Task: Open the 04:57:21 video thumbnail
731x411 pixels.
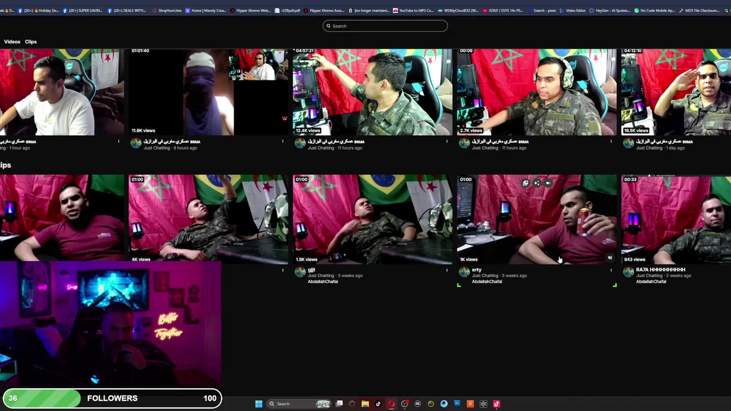Action: pyautogui.click(x=372, y=91)
